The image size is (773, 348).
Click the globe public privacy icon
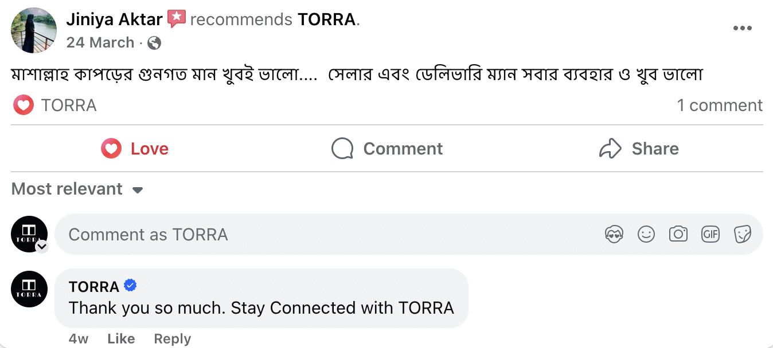[x=154, y=43]
